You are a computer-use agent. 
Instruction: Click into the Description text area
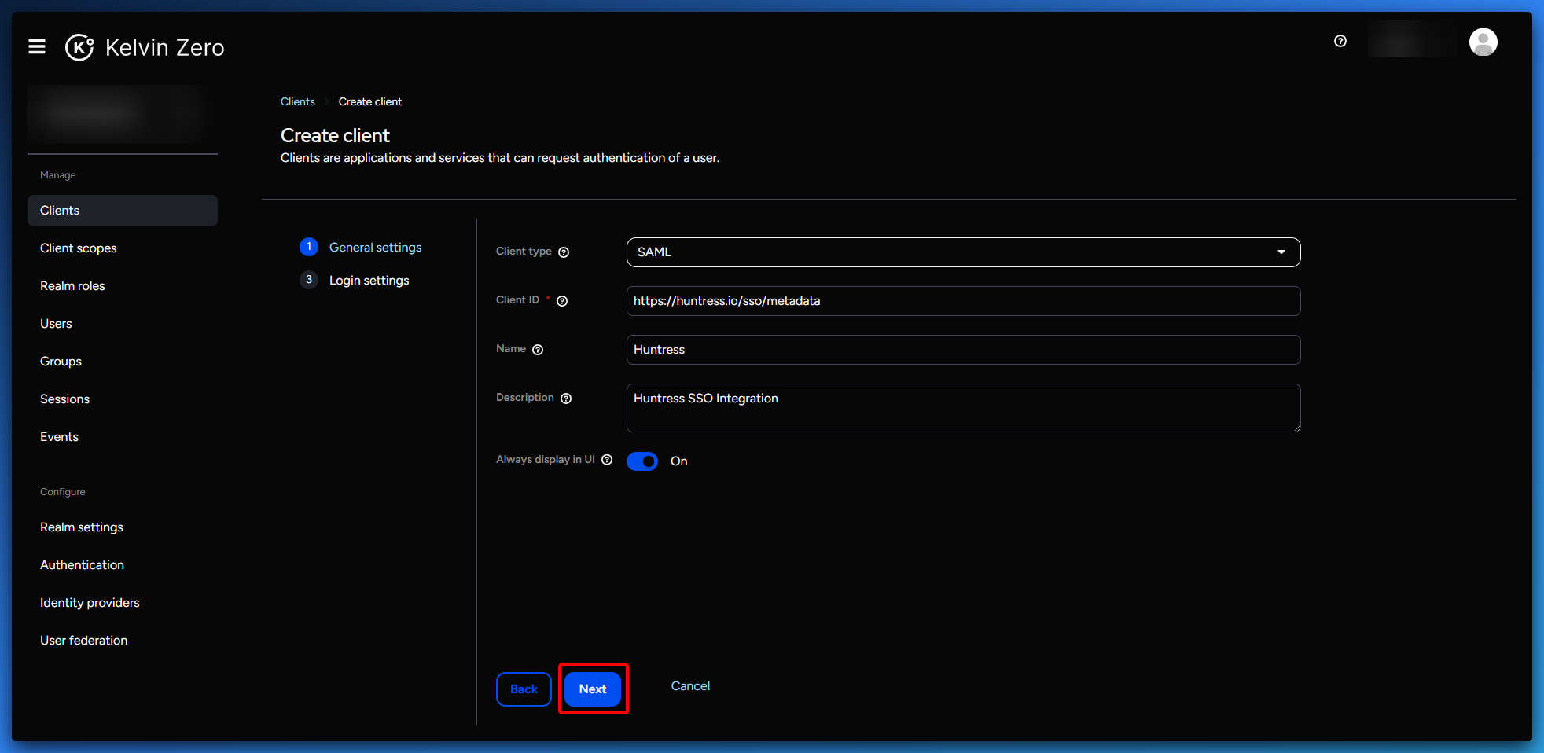coord(963,408)
